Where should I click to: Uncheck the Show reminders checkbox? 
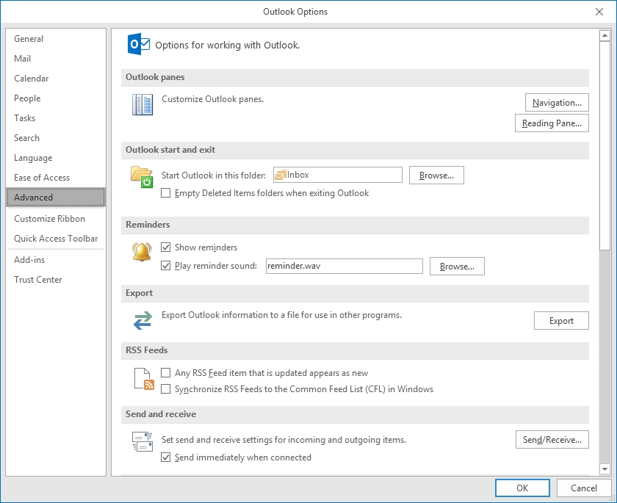166,247
